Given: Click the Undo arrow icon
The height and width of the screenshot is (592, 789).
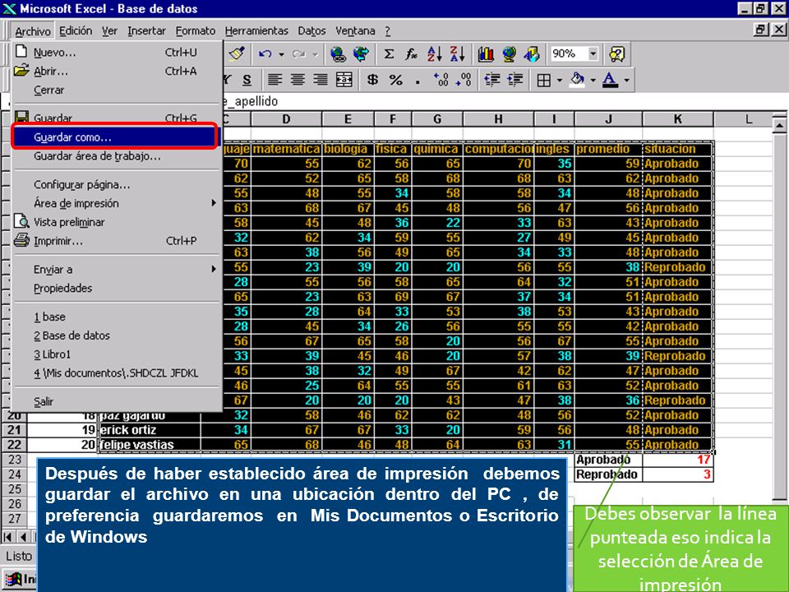Looking at the screenshot, I should pyautogui.click(x=265, y=54).
